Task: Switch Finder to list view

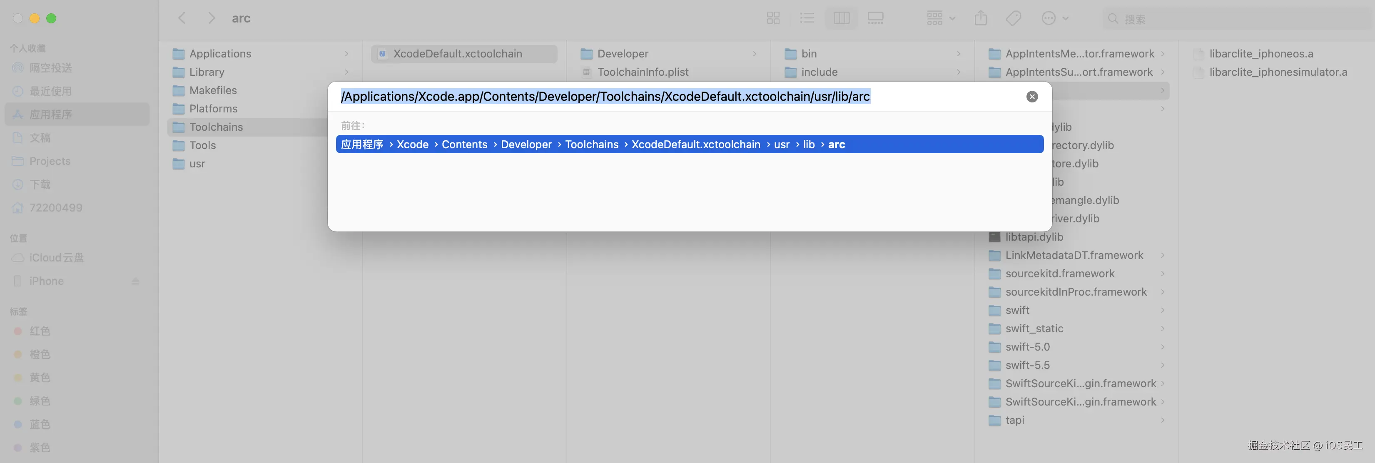Action: point(807,19)
